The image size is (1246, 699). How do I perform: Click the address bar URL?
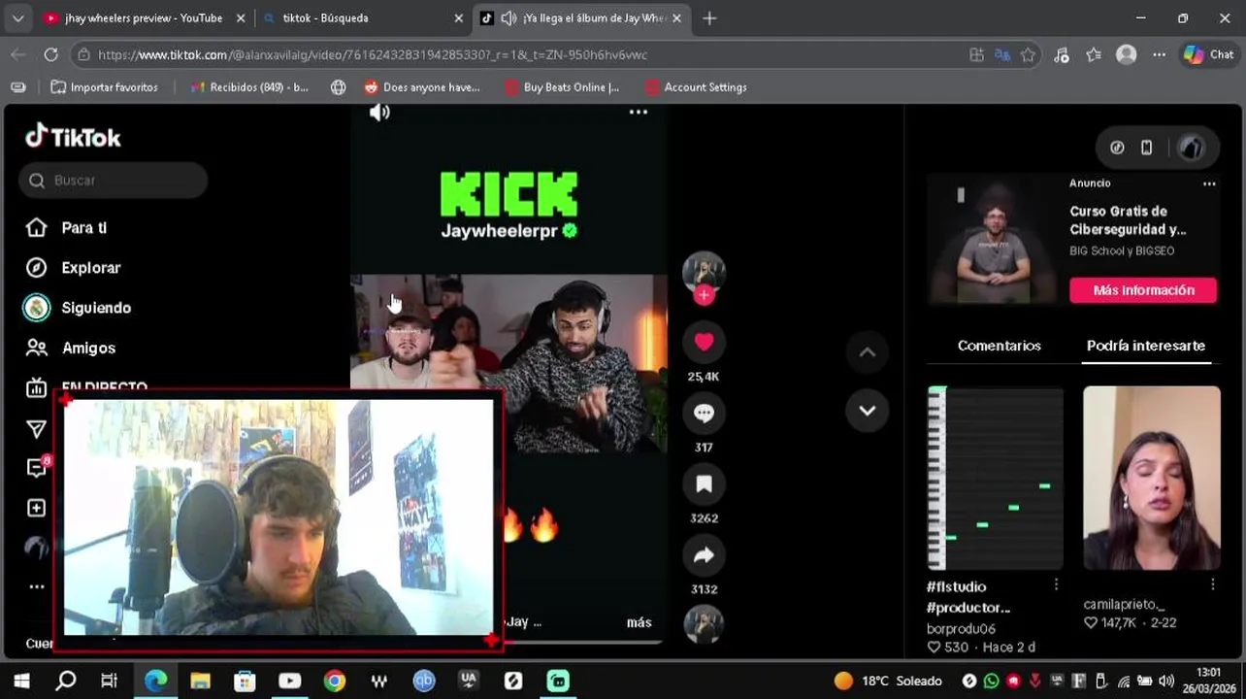pyautogui.click(x=373, y=55)
